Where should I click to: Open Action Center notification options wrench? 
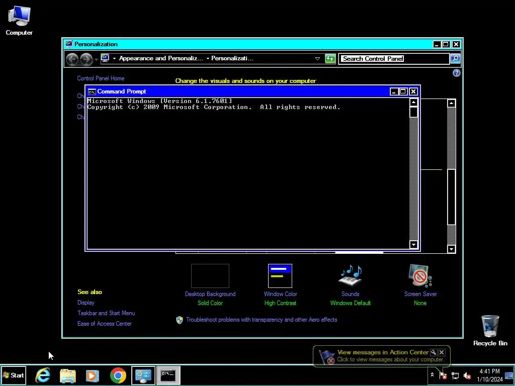(x=434, y=352)
